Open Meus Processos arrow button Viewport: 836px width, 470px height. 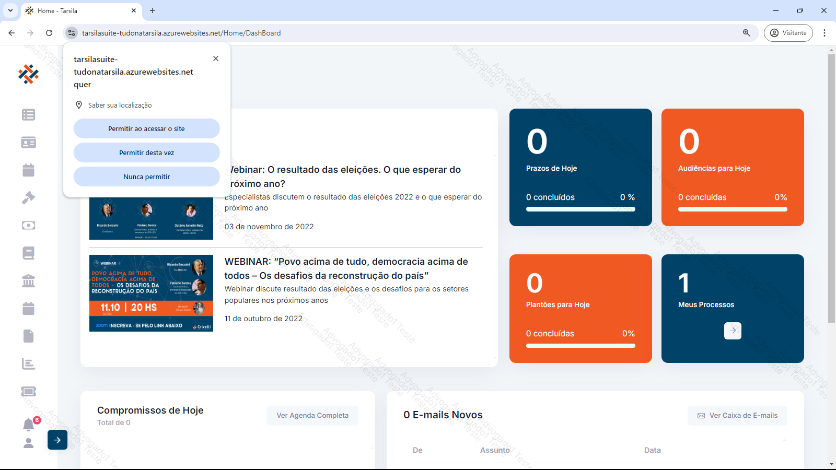click(733, 331)
